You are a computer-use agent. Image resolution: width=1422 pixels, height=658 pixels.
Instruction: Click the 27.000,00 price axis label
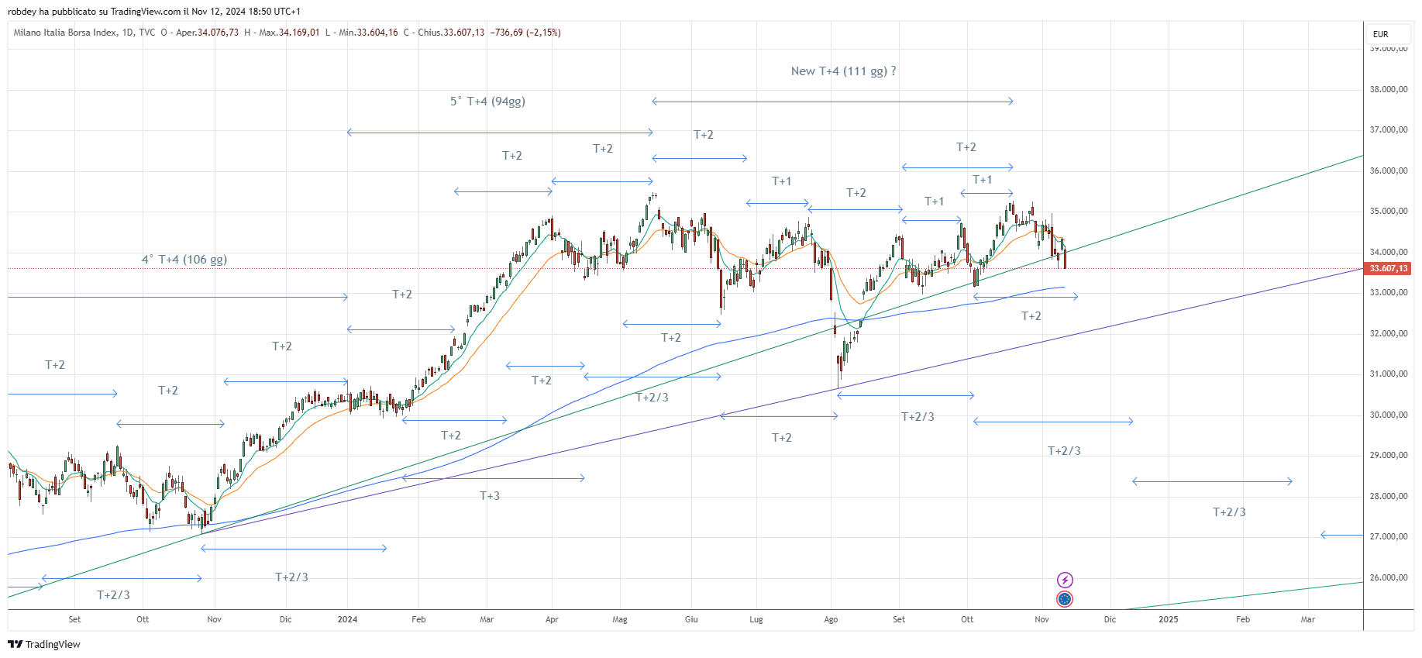(x=1389, y=536)
